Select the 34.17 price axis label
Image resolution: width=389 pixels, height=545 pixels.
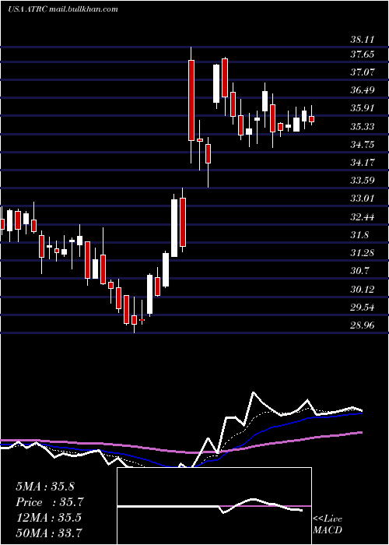(x=363, y=163)
